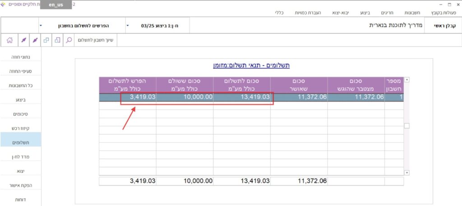The width and height of the screenshot is (462, 206).
Task: Click the תשלומים - תנאי תשלום:מזומן heading link
Action: tap(251, 65)
